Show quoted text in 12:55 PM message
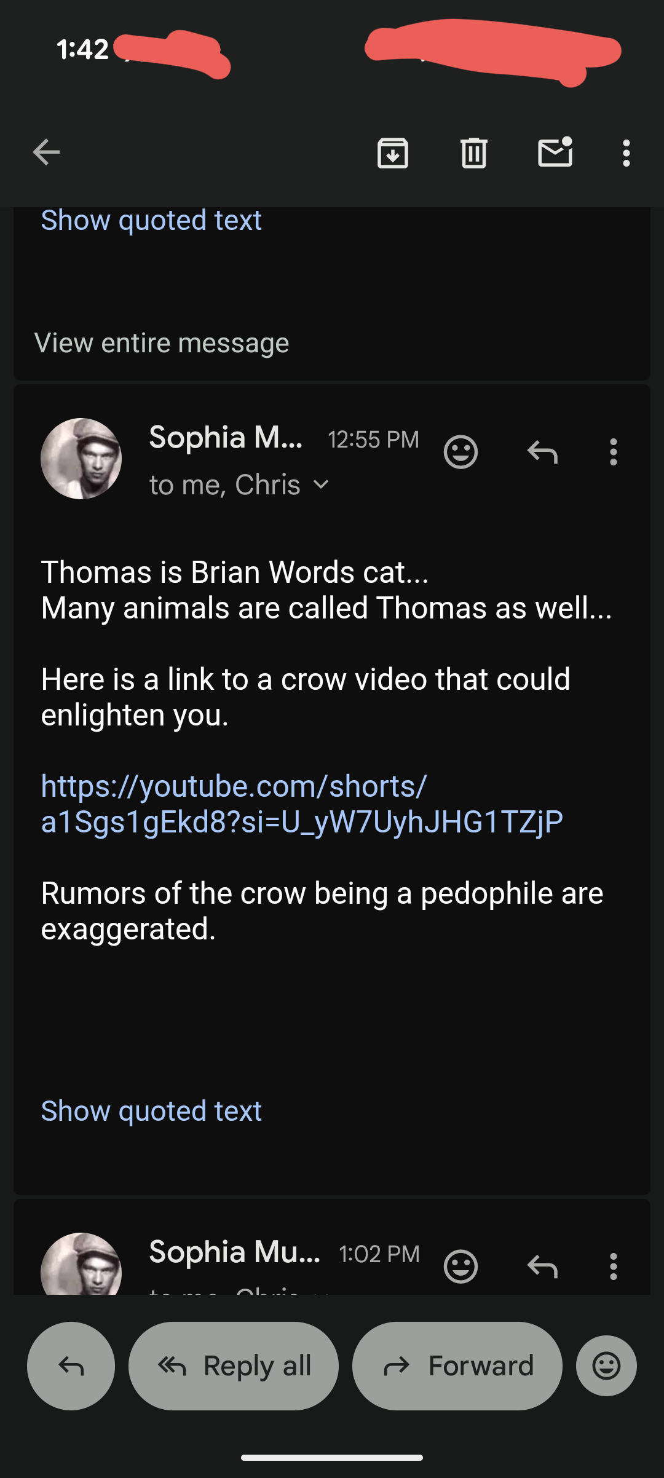 click(x=151, y=1111)
